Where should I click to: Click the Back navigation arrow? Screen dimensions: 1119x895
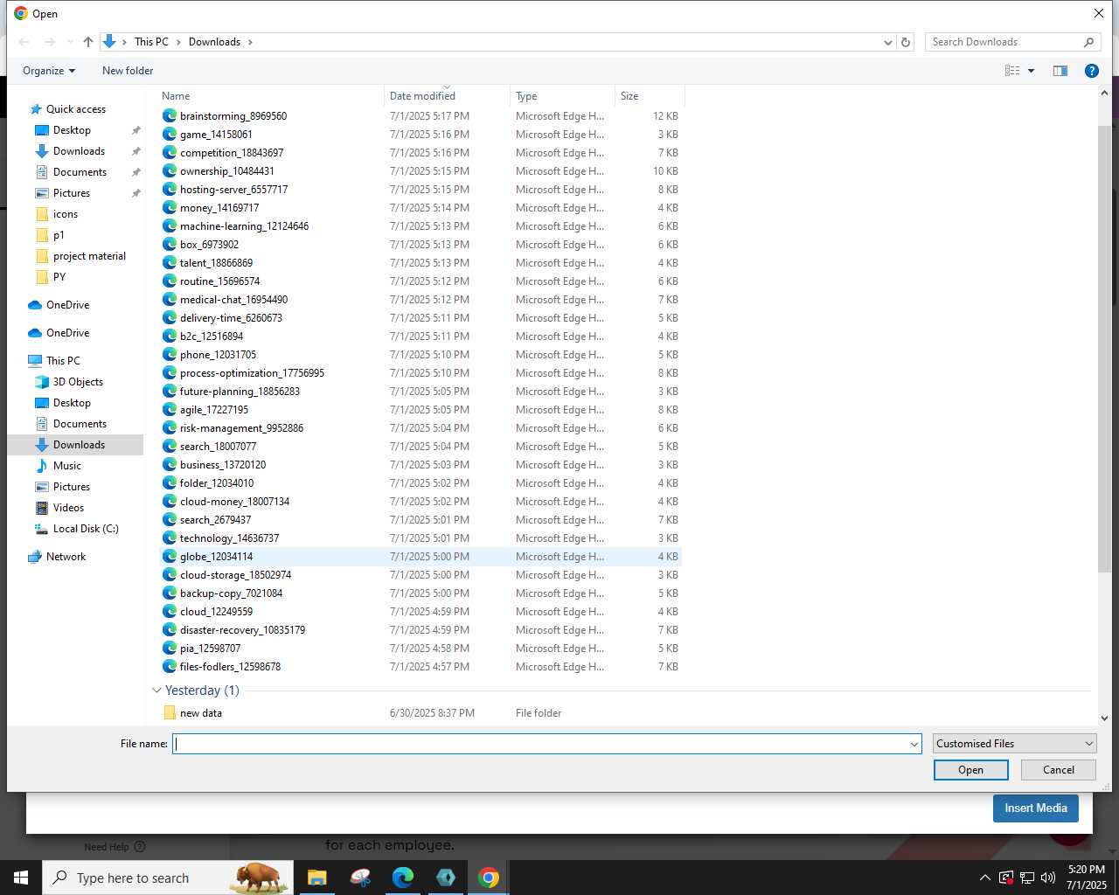click(24, 42)
